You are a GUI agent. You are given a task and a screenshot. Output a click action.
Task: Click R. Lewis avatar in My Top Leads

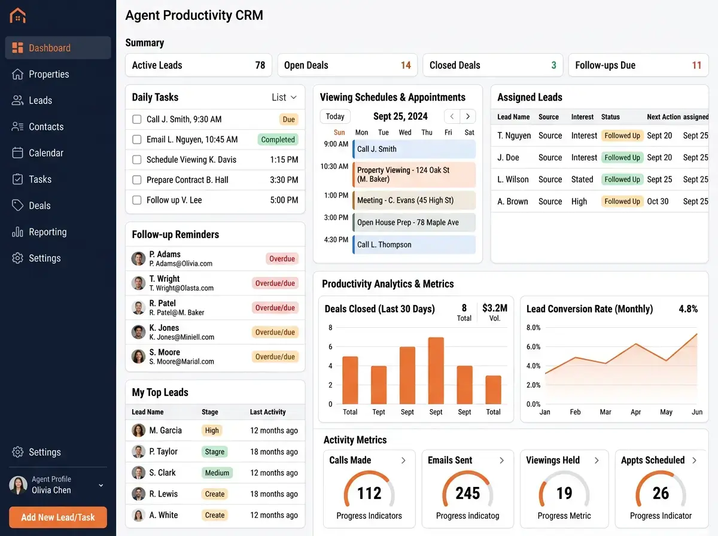tap(138, 494)
